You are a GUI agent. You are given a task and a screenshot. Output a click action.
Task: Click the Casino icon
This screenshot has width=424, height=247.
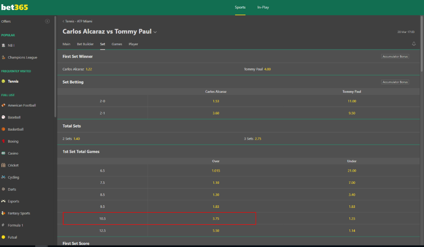tap(3, 153)
